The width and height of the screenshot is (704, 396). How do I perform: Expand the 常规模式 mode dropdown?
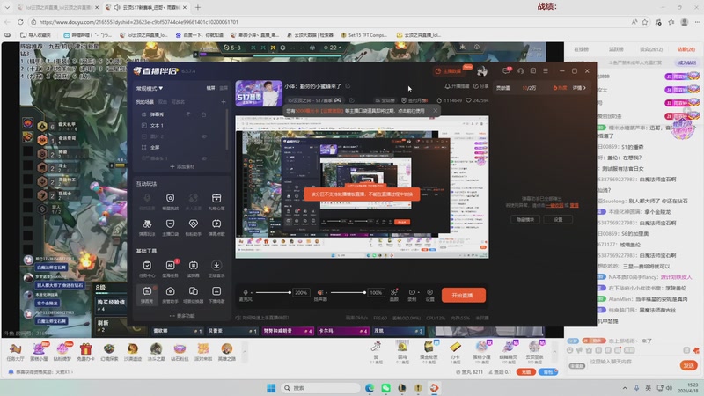pyautogui.click(x=150, y=89)
